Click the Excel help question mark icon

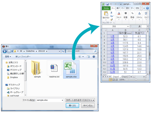coord(147,8)
